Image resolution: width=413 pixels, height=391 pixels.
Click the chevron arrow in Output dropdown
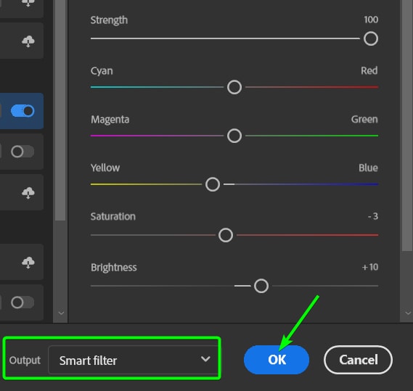click(x=205, y=359)
